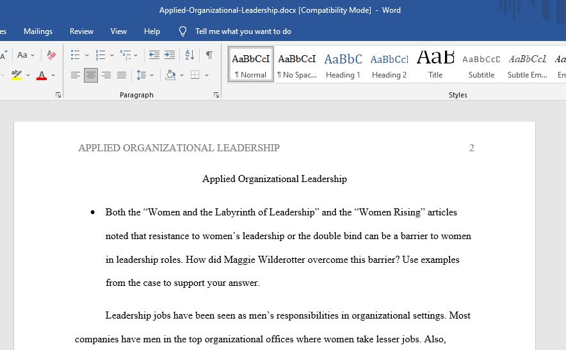Open the Line Spacing dropdown arrow
This screenshot has height=350, width=566.
coord(152,75)
